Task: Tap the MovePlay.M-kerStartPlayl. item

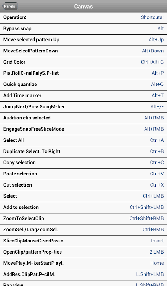Action: pos(84,263)
